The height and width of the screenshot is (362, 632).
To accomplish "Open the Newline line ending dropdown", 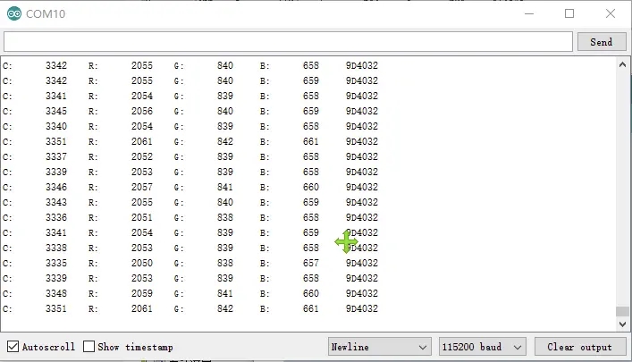I will coord(379,347).
